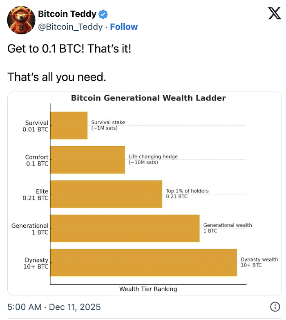Click the chart title Bitcoin Generational Wealth Ladder

148,98
